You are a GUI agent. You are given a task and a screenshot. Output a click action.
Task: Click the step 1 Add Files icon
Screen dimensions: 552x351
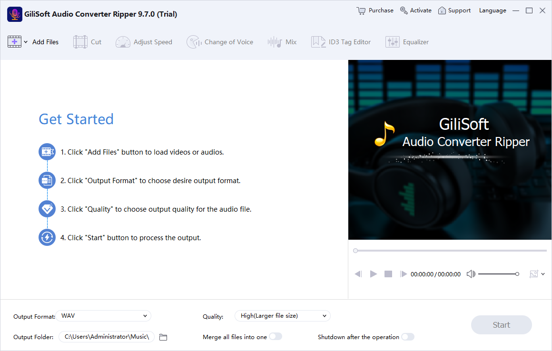click(47, 152)
